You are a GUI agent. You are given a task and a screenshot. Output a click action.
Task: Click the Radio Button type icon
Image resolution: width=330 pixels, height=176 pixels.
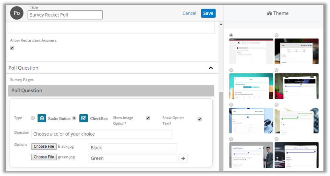click(x=42, y=118)
